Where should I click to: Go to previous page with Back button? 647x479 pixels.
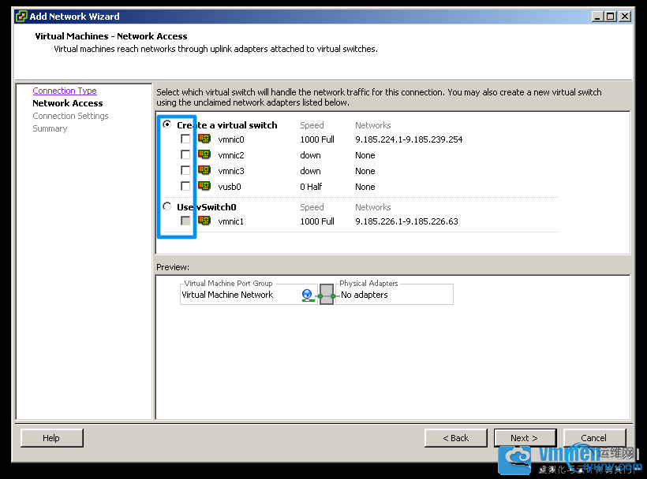[456, 438]
